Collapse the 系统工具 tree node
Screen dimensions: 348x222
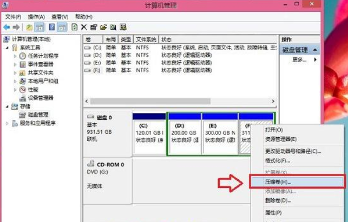pyautogui.click(x=8, y=48)
